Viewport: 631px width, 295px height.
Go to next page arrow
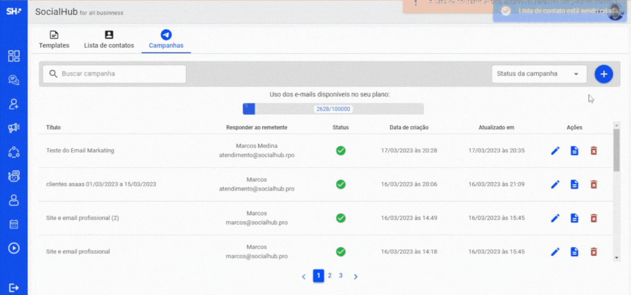pos(355,276)
